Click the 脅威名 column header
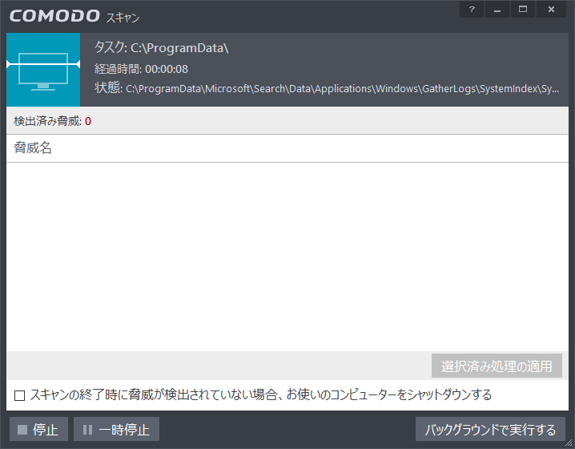This screenshot has width=575, height=449. coord(287,148)
